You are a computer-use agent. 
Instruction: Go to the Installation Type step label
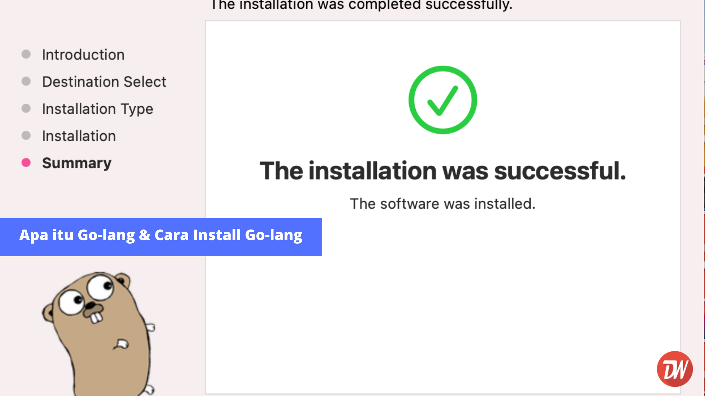click(98, 109)
